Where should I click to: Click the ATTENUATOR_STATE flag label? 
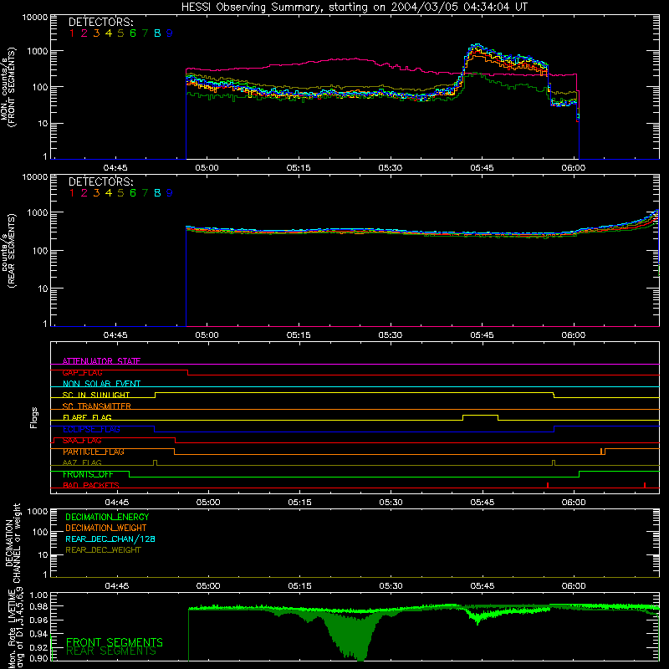[x=101, y=361]
